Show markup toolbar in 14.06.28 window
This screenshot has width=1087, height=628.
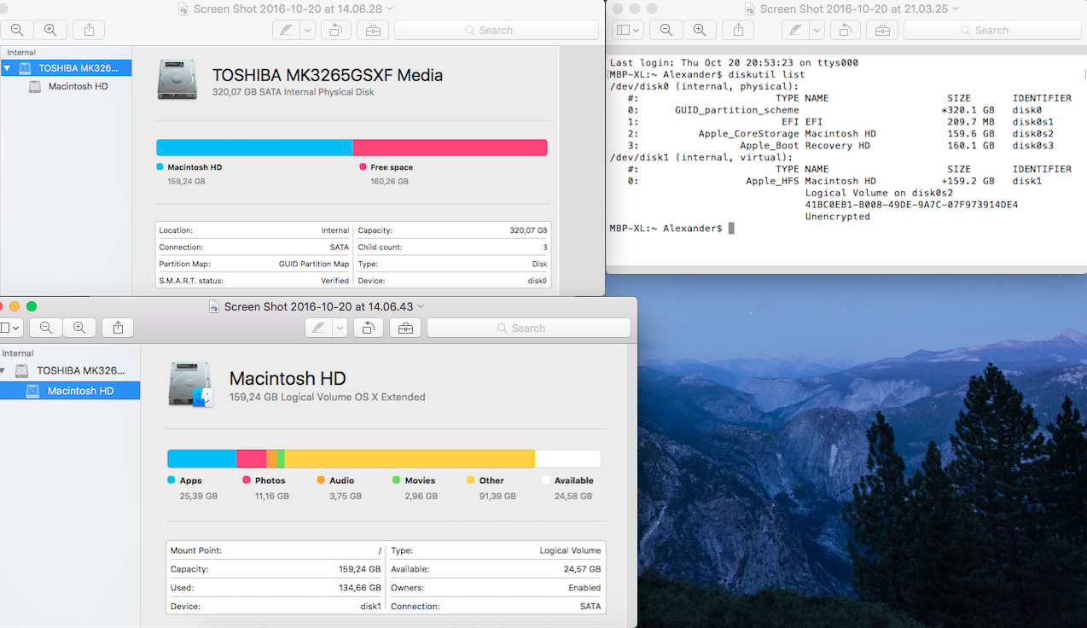pyautogui.click(x=373, y=30)
